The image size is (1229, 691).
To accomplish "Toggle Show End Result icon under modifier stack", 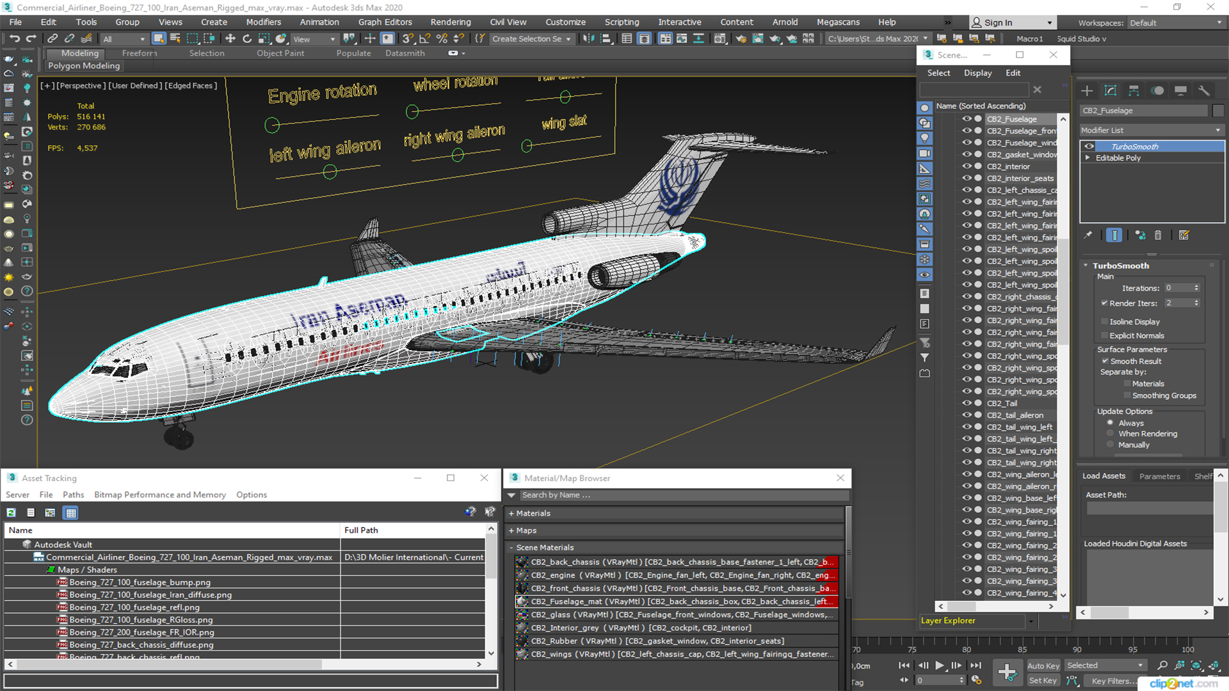I will click(x=1114, y=235).
